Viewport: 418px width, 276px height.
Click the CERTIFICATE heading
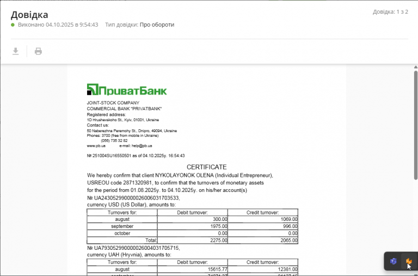point(207,167)
